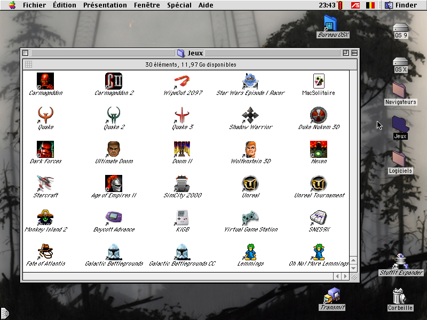Select the SimCity 2000 building icon
This screenshot has height=320, width=427.
(x=182, y=183)
